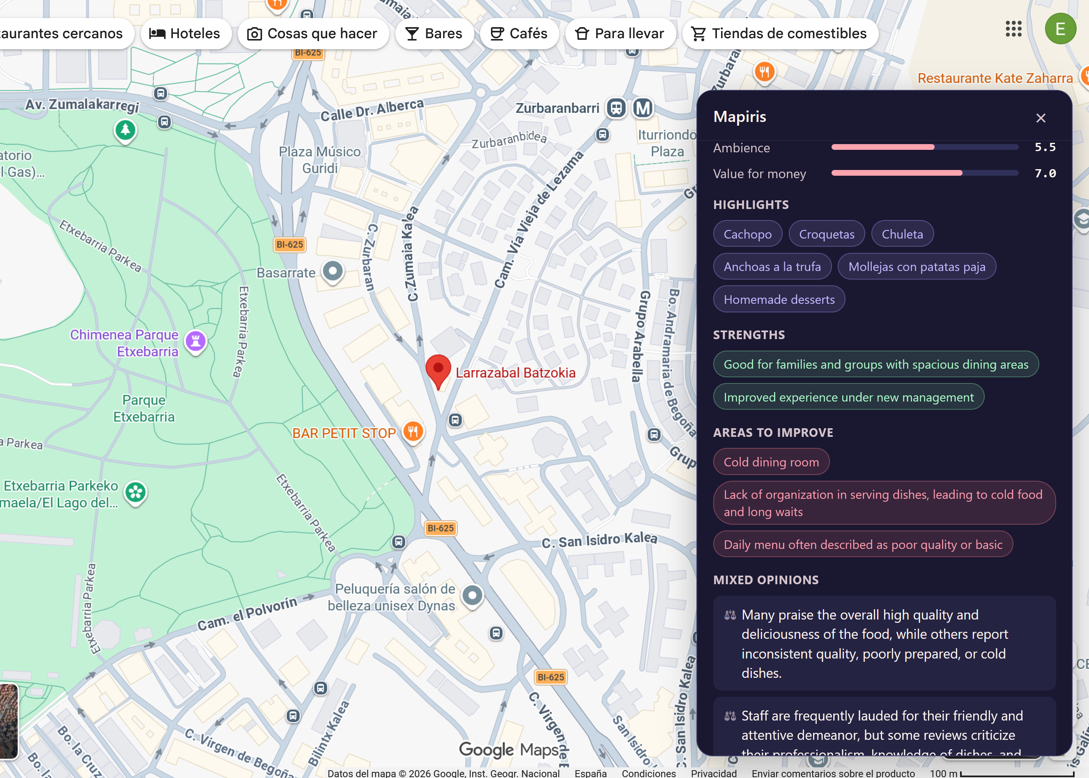Open the Privacidad footer link
This screenshot has height=778, width=1089.
[713, 773]
